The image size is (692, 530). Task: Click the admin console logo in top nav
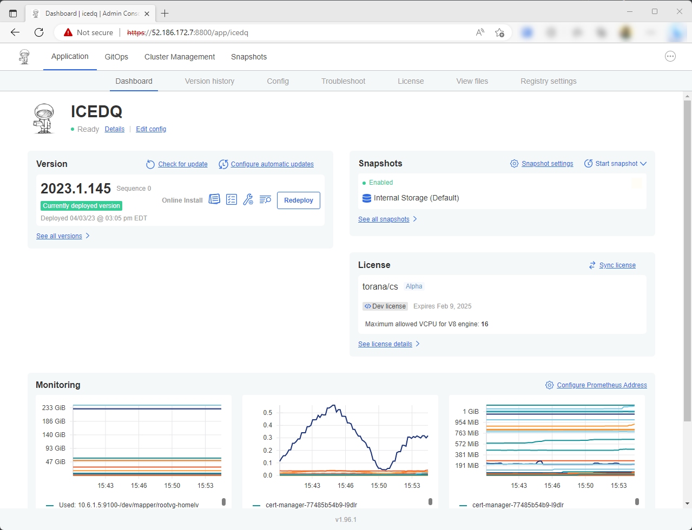pyautogui.click(x=24, y=57)
